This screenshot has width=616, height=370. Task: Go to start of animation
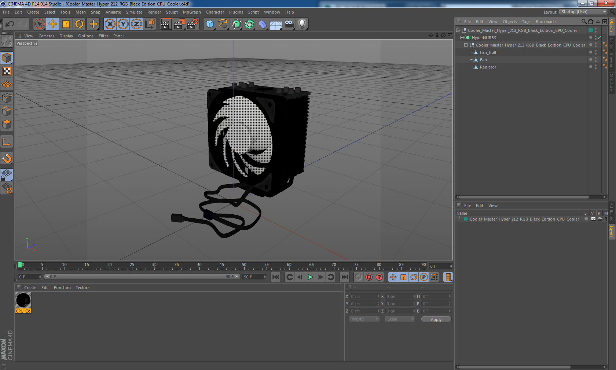tap(276, 277)
